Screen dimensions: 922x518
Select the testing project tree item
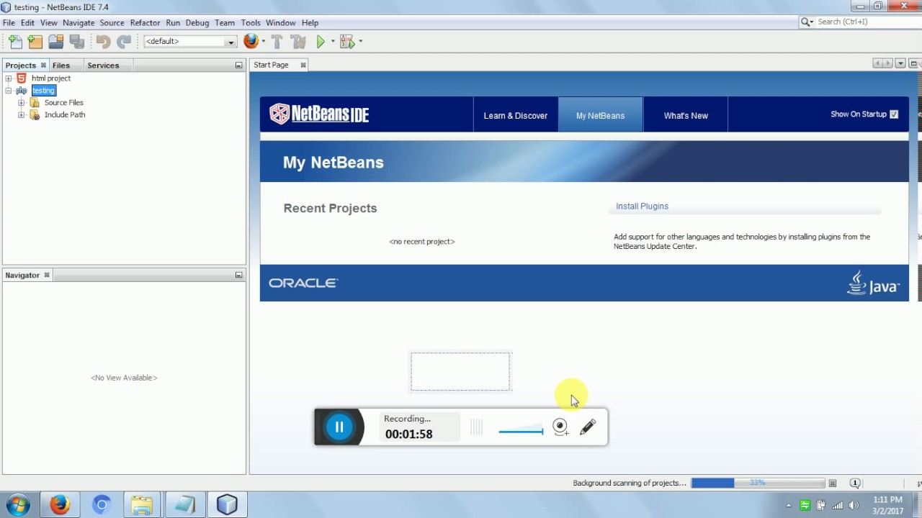[43, 91]
